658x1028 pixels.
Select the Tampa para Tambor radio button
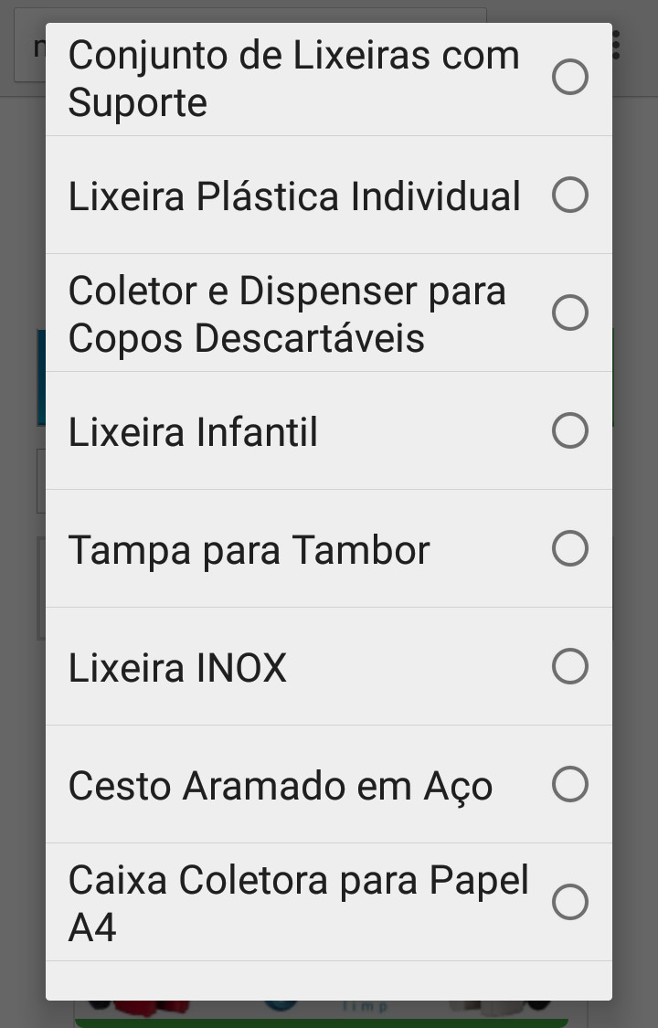tap(570, 548)
